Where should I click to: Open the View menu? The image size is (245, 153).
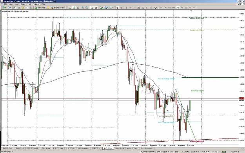11,4
